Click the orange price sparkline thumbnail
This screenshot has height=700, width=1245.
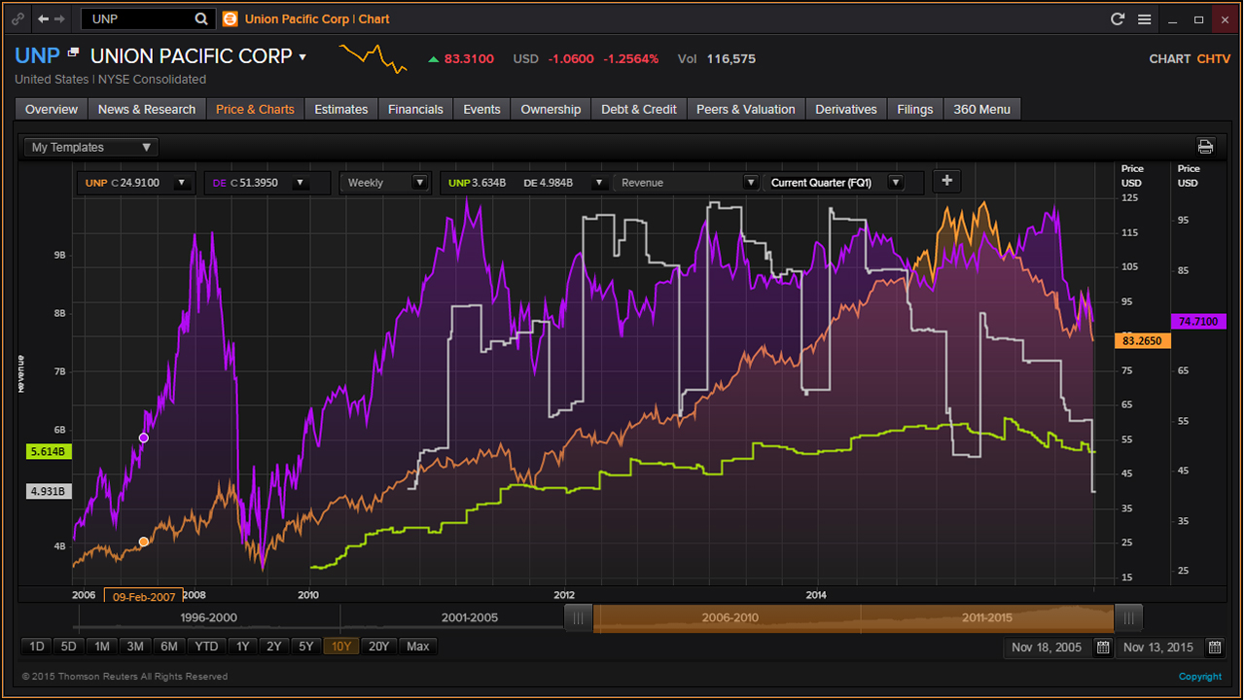[373, 58]
